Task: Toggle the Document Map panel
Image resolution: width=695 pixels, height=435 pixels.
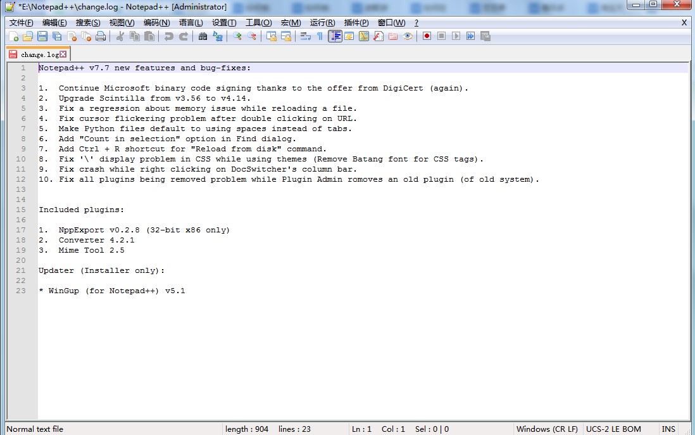Action: (335, 36)
